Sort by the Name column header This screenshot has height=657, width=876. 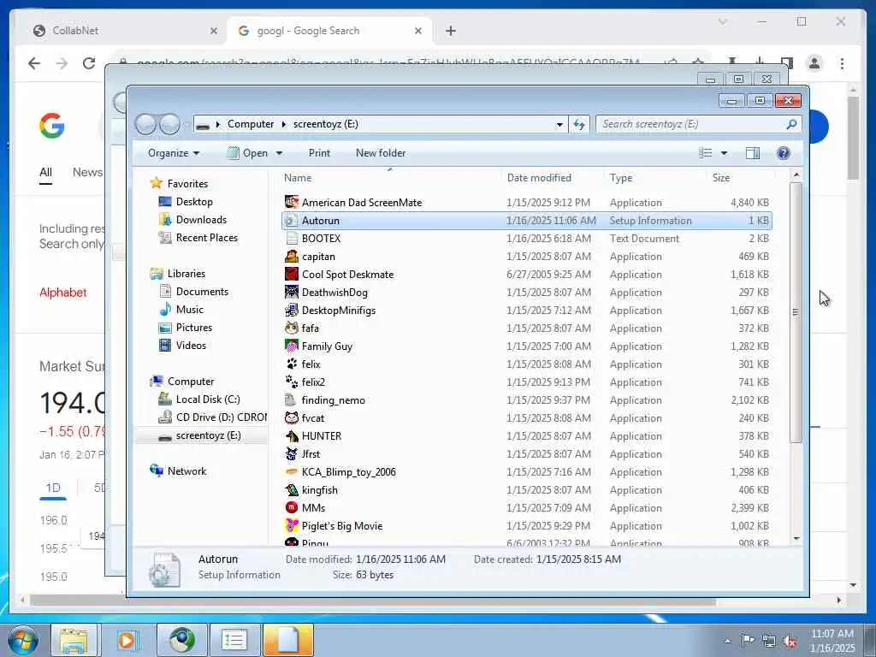[x=390, y=178]
